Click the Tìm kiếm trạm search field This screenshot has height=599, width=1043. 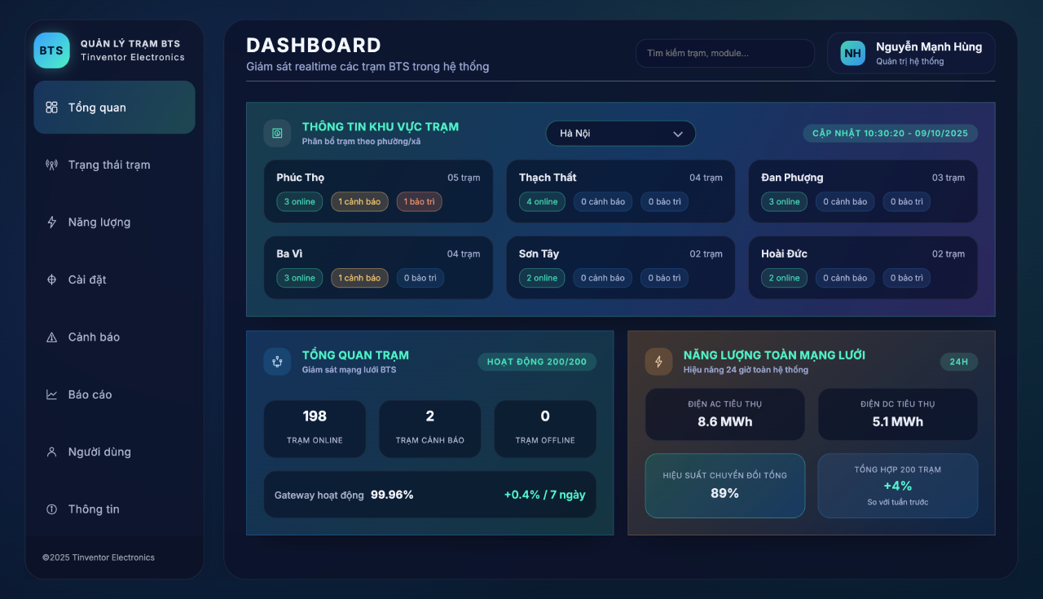[x=724, y=54]
